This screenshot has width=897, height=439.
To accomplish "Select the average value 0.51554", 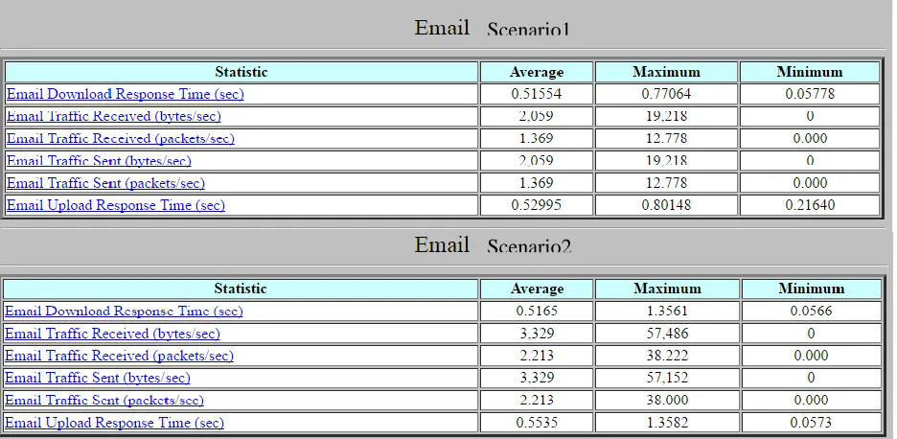I will [x=537, y=94].
